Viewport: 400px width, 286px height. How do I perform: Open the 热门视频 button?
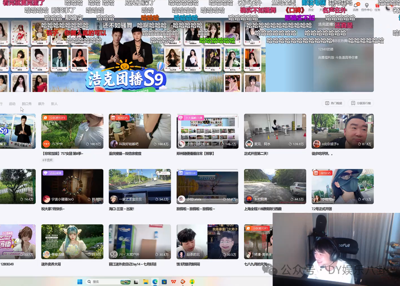point(333,103)
